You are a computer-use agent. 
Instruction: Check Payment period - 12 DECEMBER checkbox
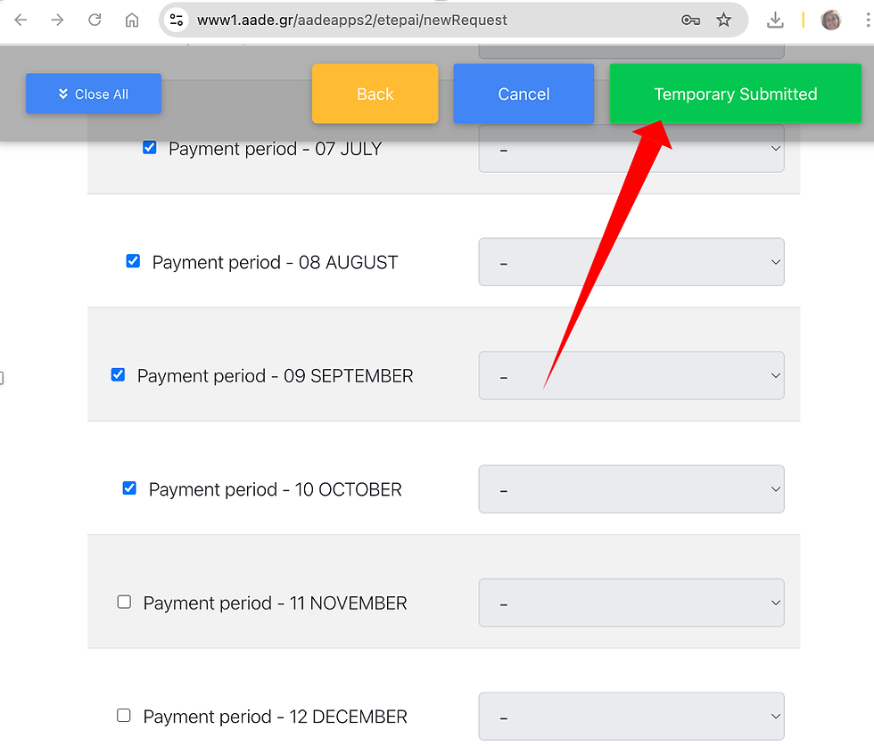pos(124,716)
